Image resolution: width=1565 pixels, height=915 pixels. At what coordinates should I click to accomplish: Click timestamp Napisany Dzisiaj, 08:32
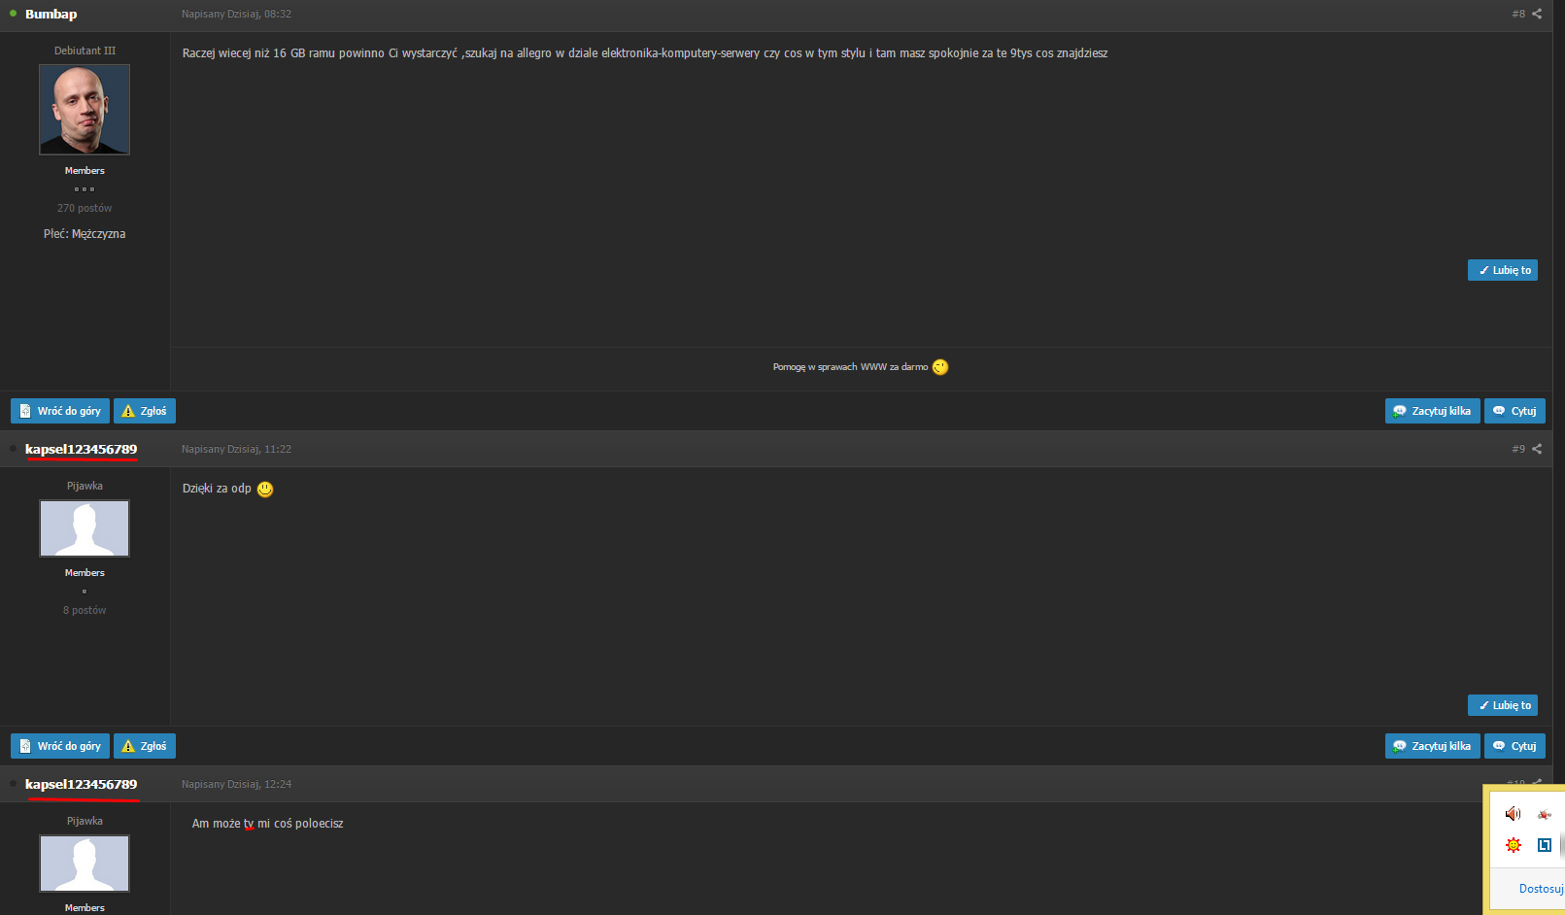tap(236, 14)
